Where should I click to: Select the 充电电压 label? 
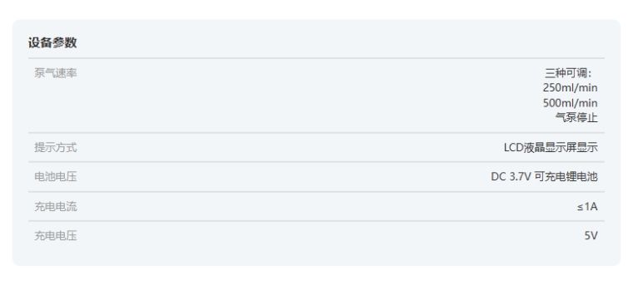pos(55,236)
